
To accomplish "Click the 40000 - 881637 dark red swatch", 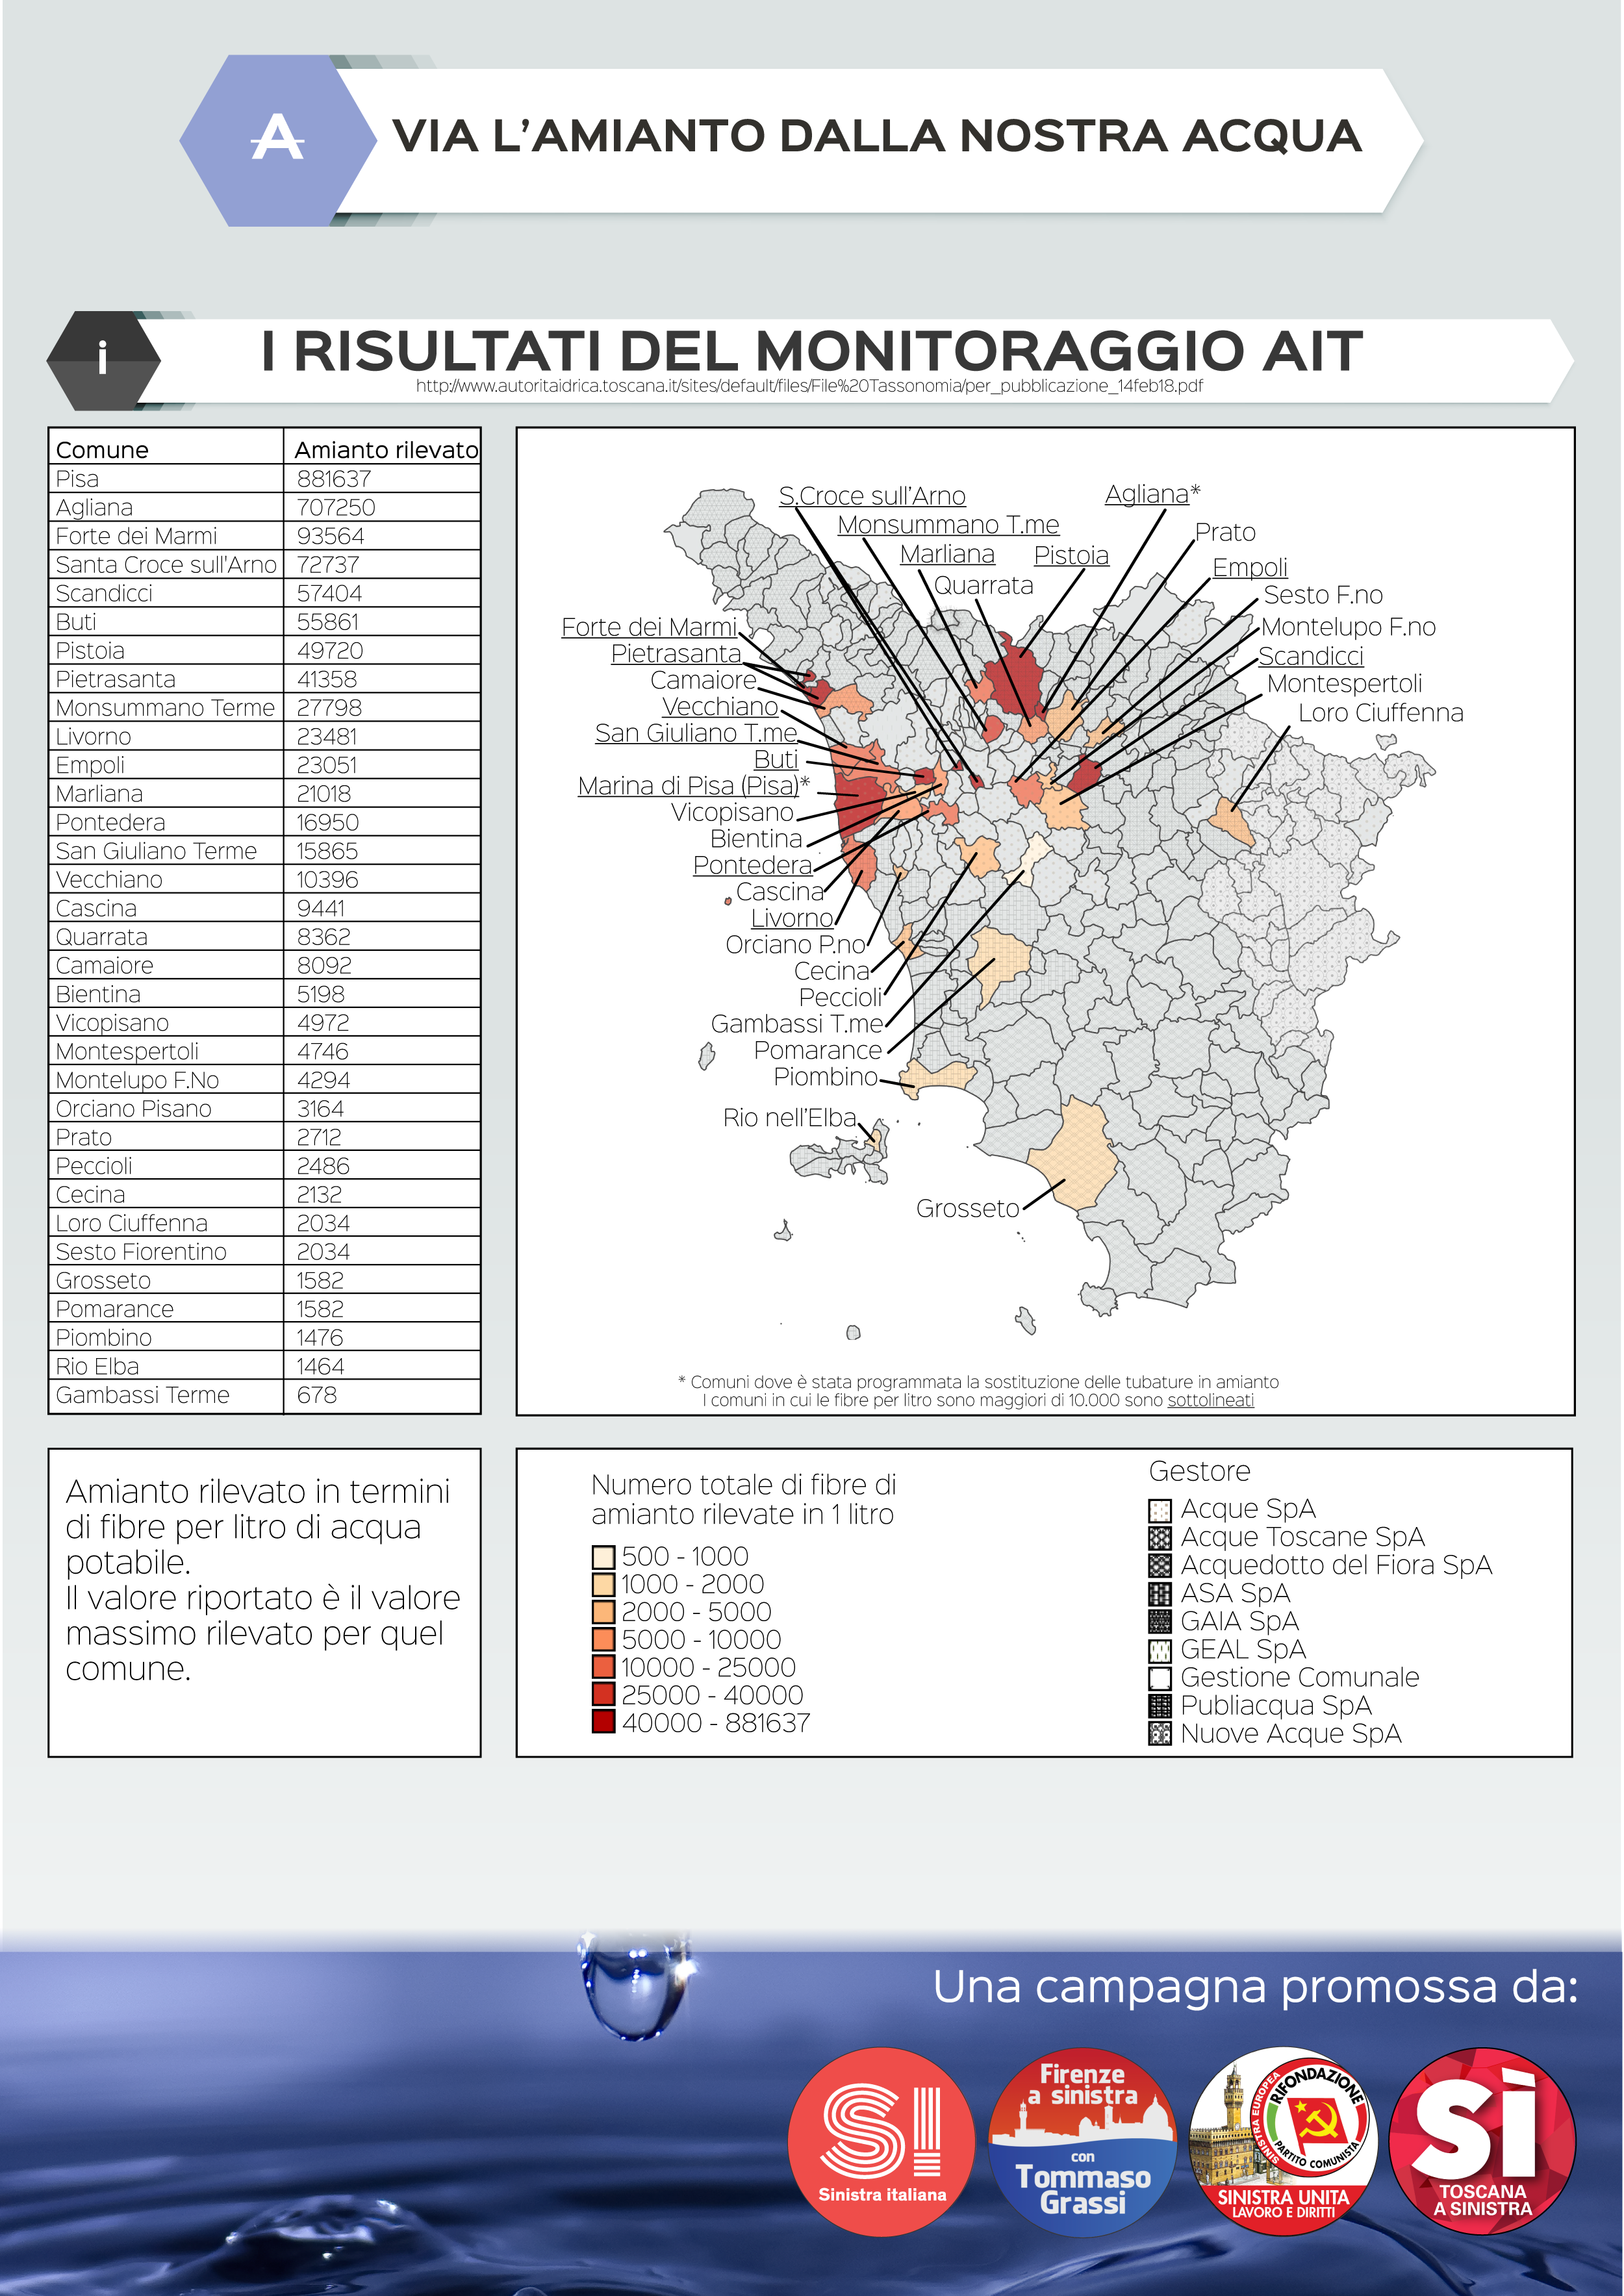I will [603, 1722].
